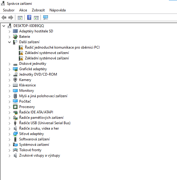Click the Jednotky DVD/CD-ROM disc icon
Viewport: 177px width, 180px height.
(15, 74)
